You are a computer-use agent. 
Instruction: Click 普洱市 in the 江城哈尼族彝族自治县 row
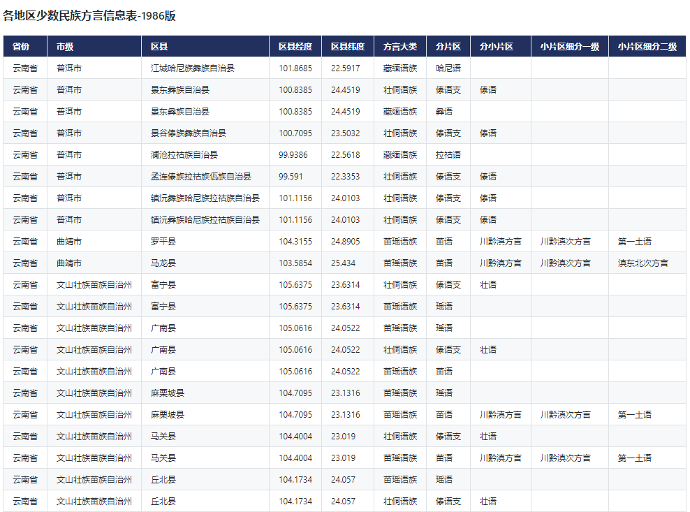(69, 68)
